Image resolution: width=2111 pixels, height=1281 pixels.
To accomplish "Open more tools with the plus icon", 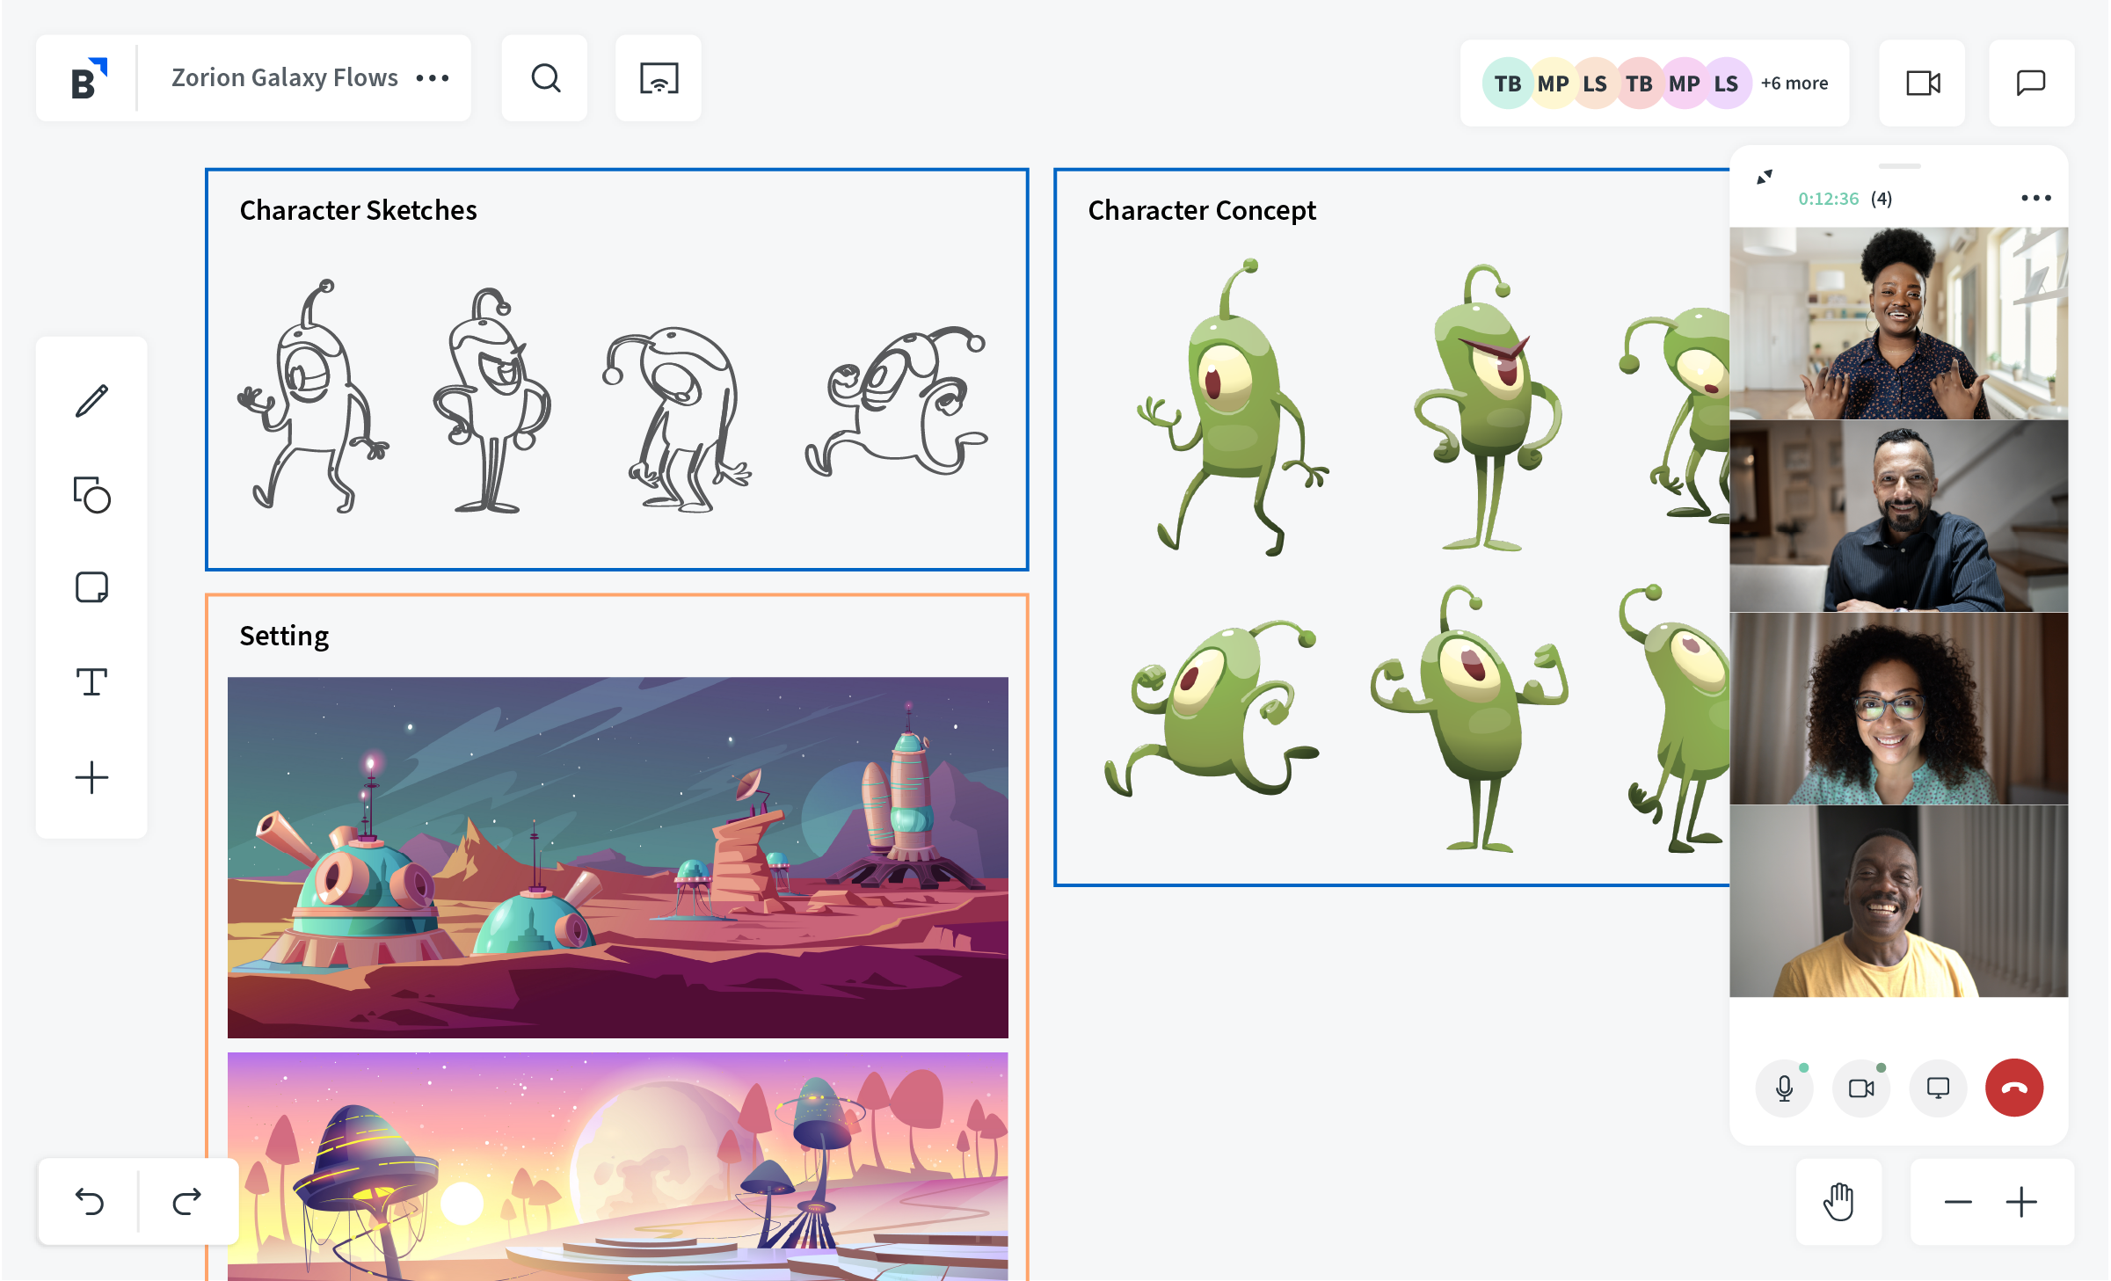I will pos(91,776).
